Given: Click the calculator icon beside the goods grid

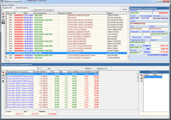Looking at the screenshot, I should (x=3, y=81).
